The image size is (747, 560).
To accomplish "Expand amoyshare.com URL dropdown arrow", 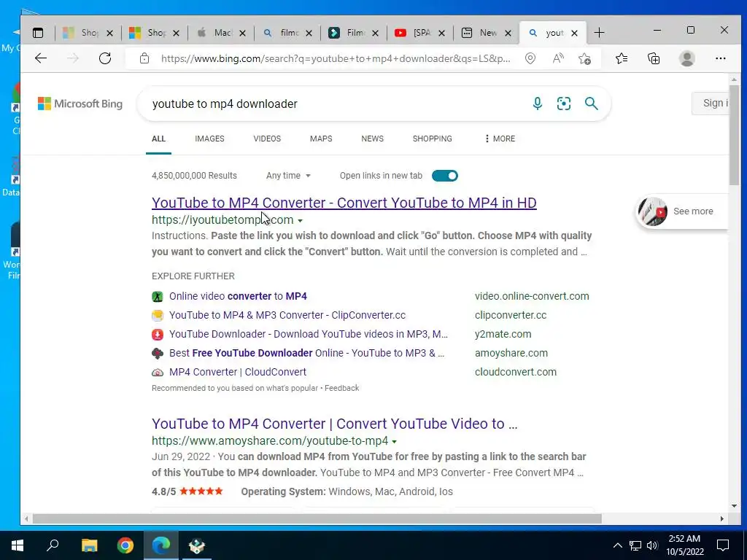I will pos(395,441).
